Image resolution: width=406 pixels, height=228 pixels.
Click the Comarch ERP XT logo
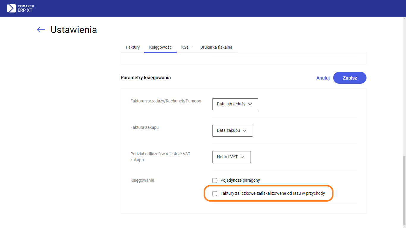click(x=21, y=8)
